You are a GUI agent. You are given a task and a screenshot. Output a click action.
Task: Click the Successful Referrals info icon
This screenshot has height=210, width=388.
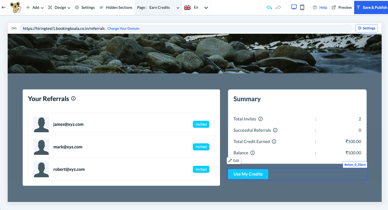click(x=275, y=130)
